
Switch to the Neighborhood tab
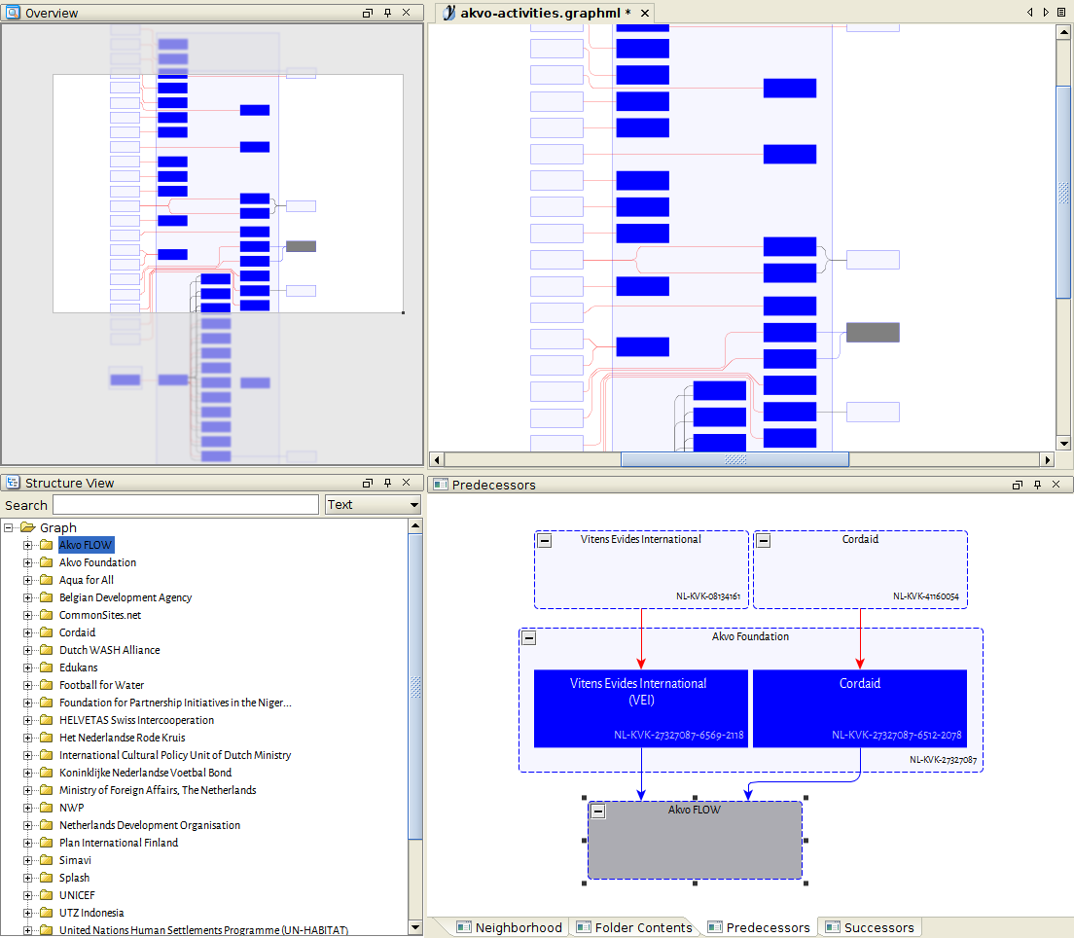coord(508,927)
